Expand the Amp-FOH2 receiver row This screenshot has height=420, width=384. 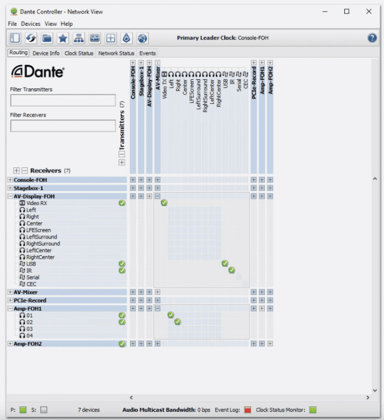pos(10,343)
